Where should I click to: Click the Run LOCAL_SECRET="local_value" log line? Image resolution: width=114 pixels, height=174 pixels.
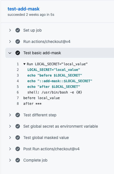(x=57, y=64)
